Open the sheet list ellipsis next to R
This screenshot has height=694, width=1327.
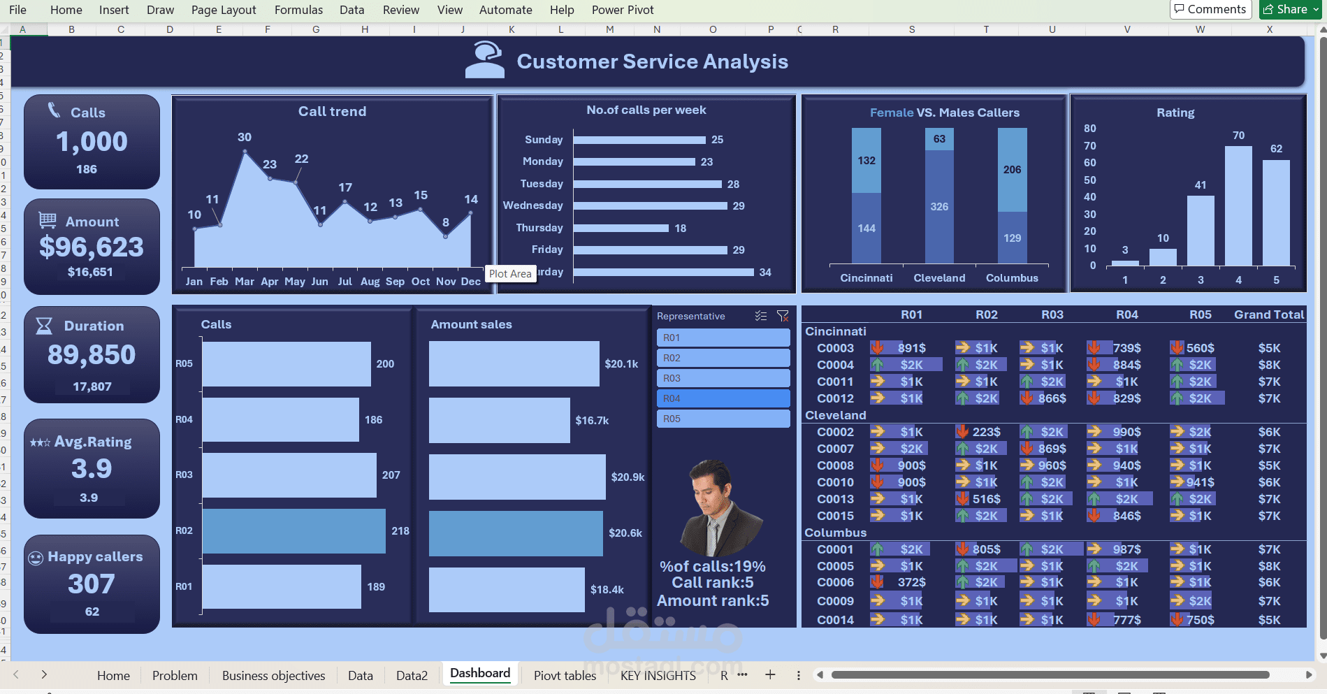tap(743, 675)
